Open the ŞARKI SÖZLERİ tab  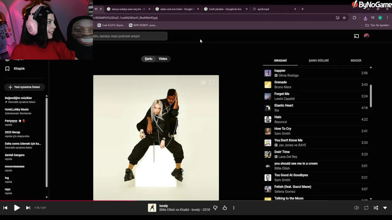(x=318, y=61)
